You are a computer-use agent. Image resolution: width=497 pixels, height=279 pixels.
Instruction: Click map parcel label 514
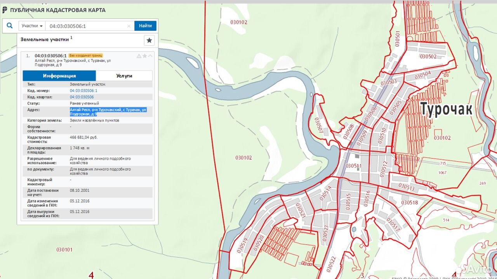point(446,220)
